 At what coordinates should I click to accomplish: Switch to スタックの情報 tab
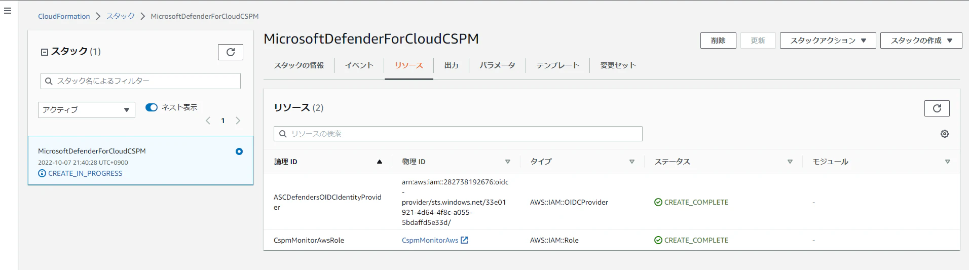tap(299, 65)
